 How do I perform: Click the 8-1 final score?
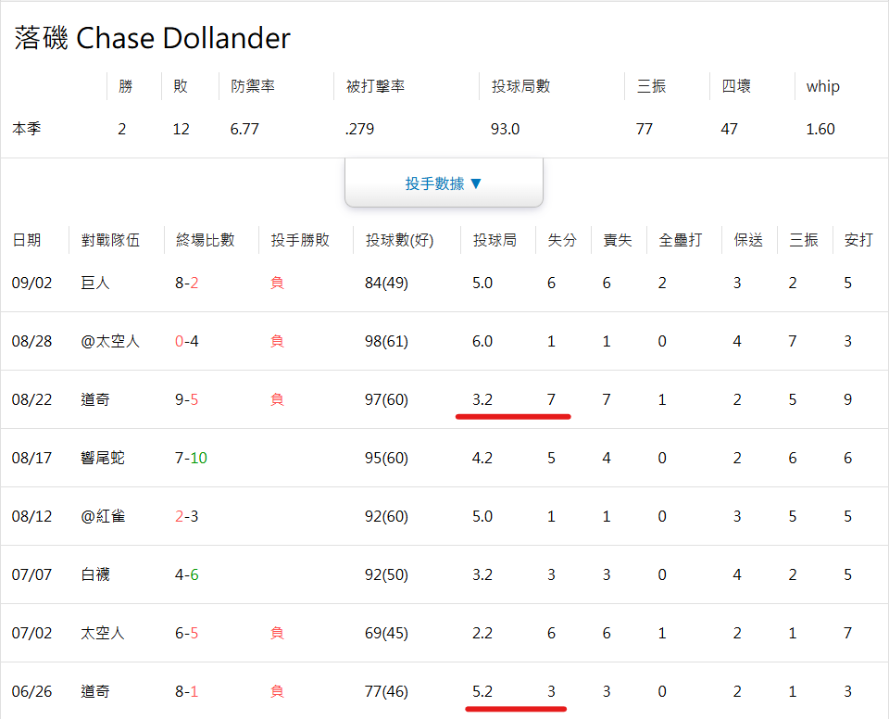click(186, 692)
